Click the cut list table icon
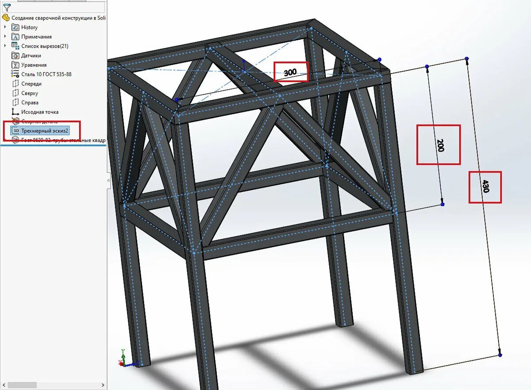Screen dimensions: 531x390 (15, 46)
